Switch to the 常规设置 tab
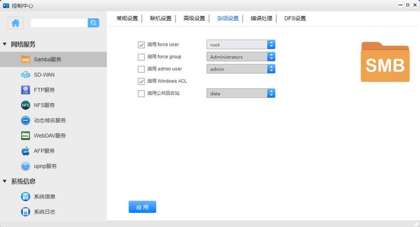The width and height of the screenshot is (420, 227). click(x=127, y=19)
